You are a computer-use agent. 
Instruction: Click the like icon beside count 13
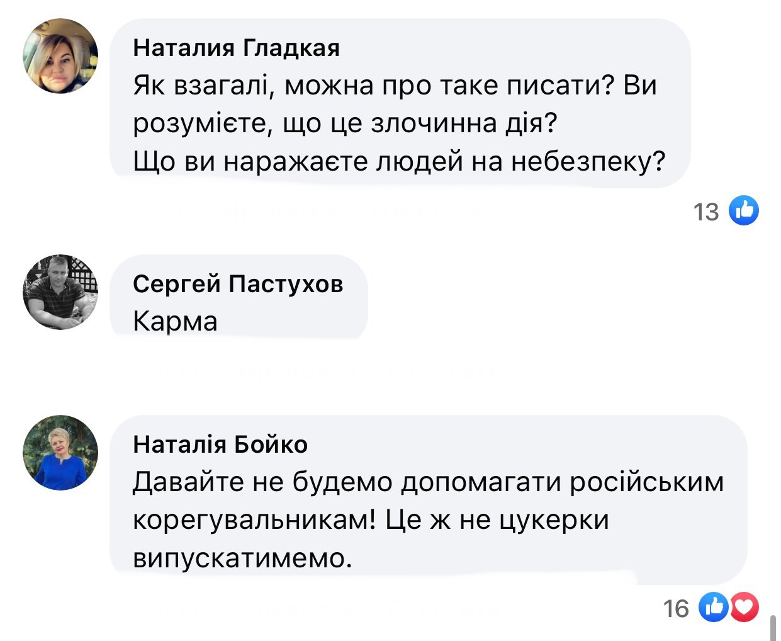743,210
